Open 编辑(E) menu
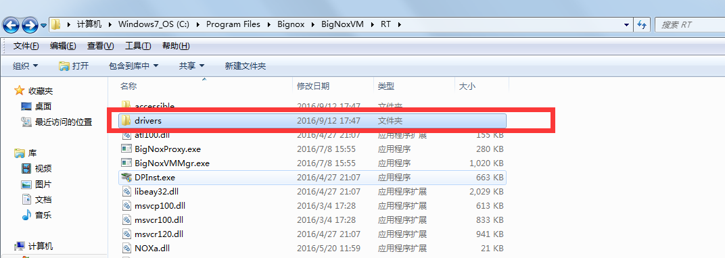This screenshot has height=258, width=725. click(63, 46)
